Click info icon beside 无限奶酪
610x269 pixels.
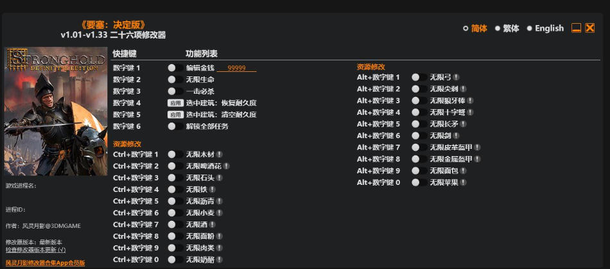click(x=220, y=259)
